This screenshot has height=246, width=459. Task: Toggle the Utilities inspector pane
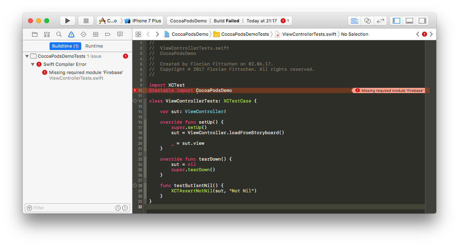tap(422, 21)
